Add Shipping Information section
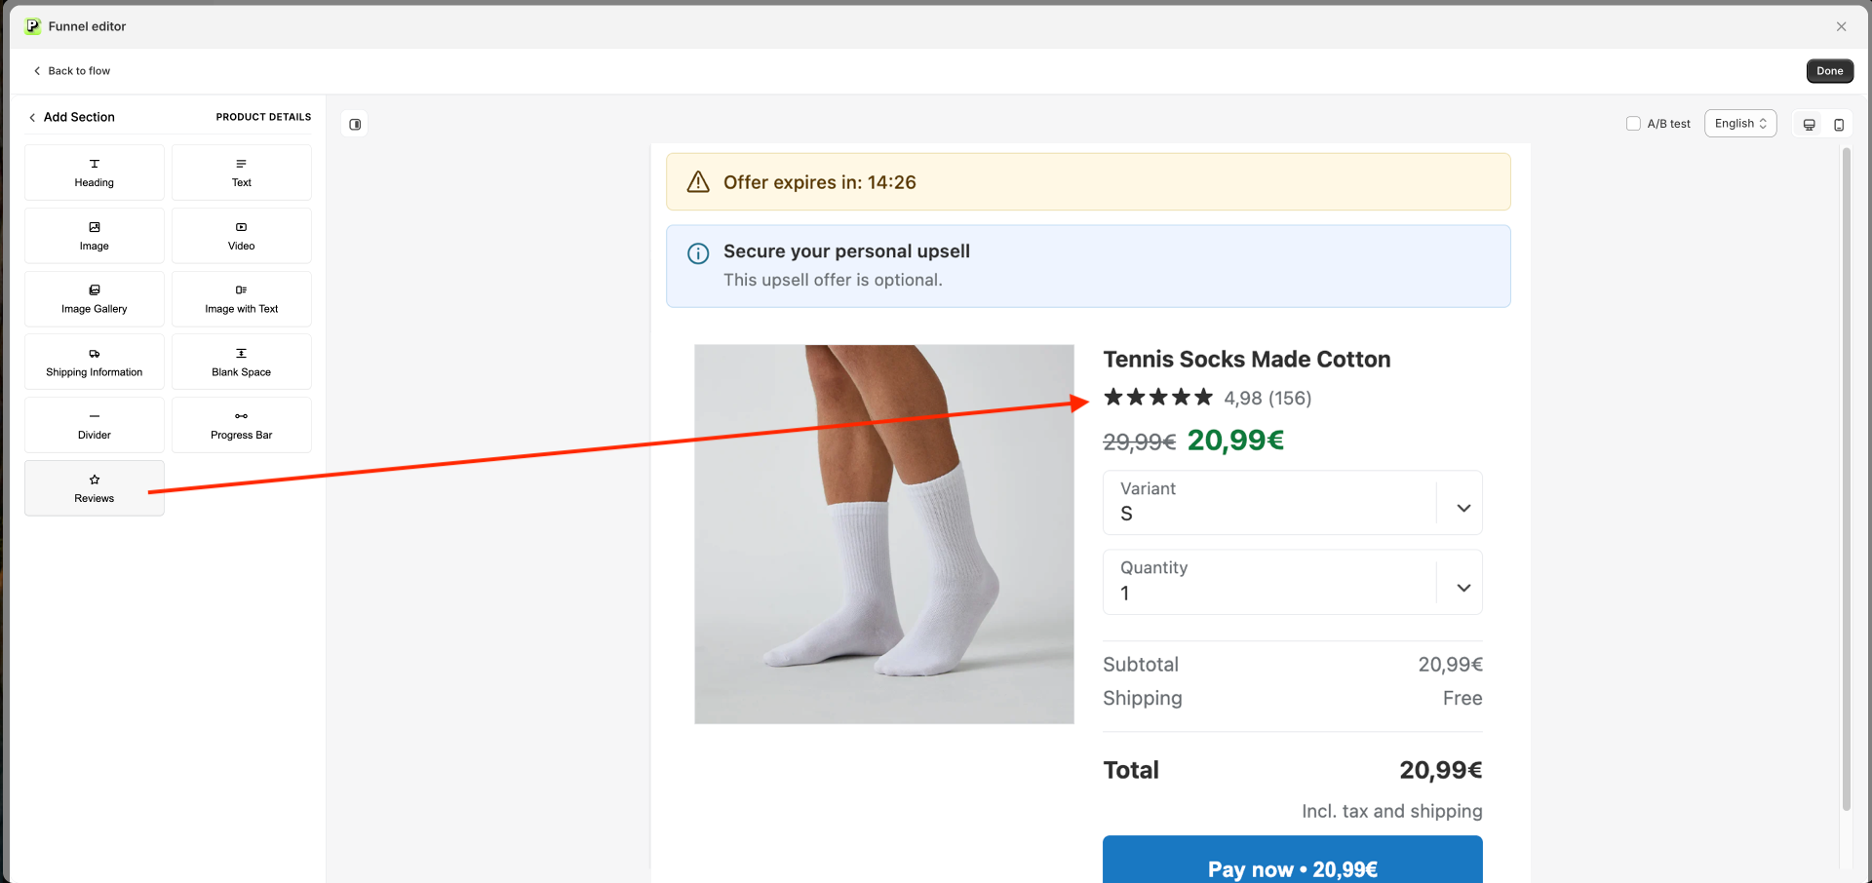Screen dimensions: 1872x883 [95, 362]
